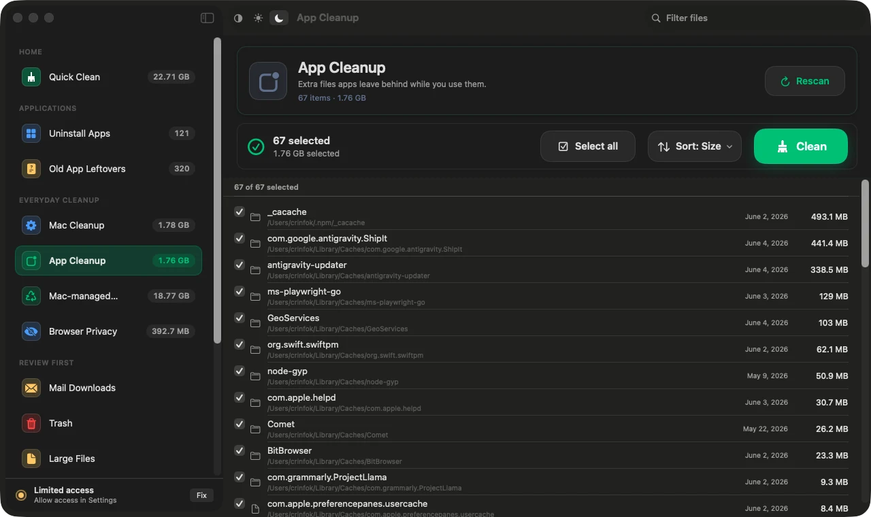Click the Uninstall Apps grid icon
The image size is (871, 517).
(31, 133)
